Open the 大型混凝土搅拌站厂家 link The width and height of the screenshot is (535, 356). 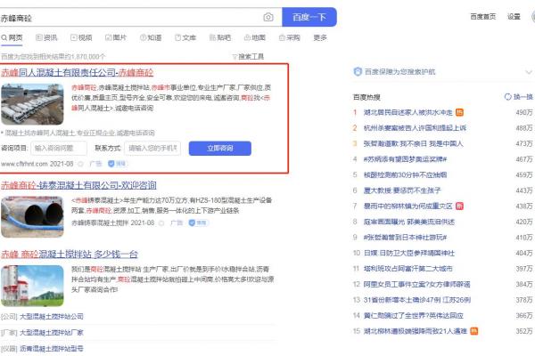click(x=52, y=333)
